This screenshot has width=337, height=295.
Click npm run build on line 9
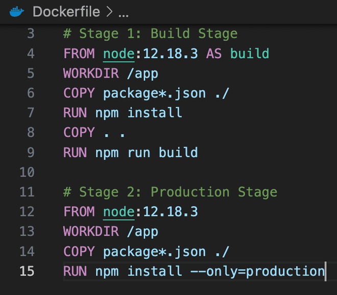tap(146, 152)
